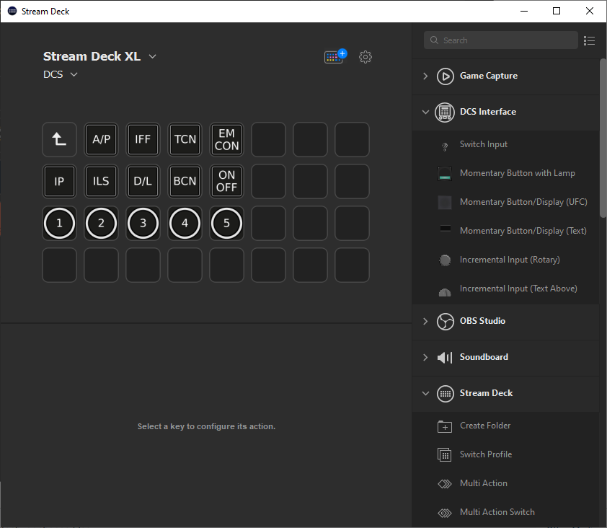Expand the Game Capture category chevron

coord(425,76)
